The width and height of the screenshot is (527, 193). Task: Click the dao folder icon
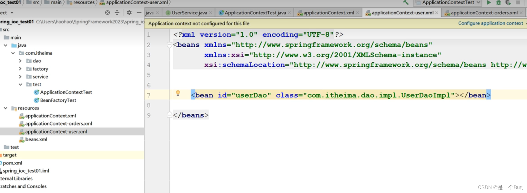pos(29,61)
